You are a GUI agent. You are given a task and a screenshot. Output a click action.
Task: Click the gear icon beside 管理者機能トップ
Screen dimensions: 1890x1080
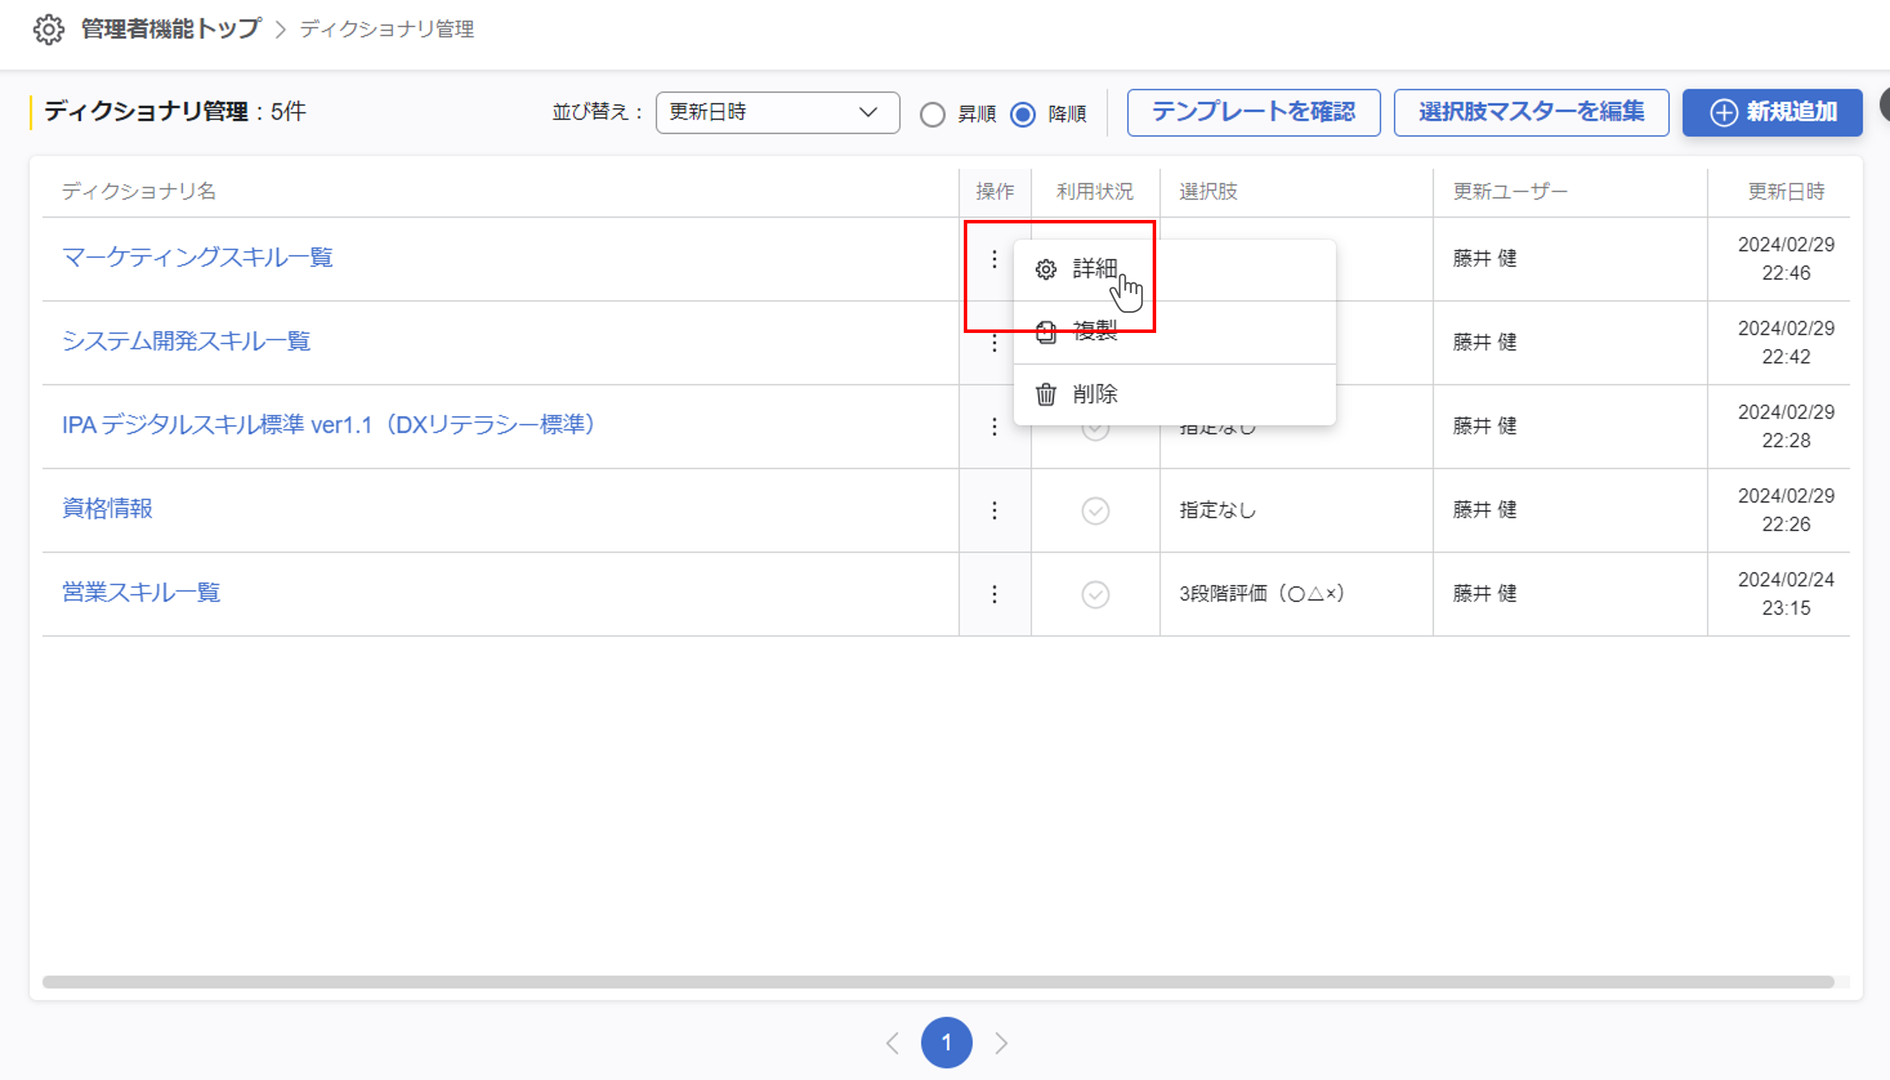(49, 30)
